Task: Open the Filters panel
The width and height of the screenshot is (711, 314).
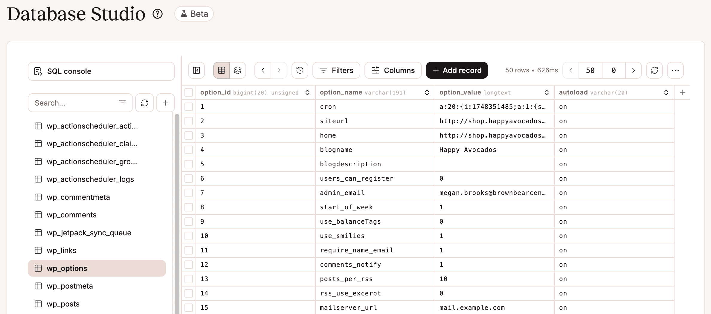Action: tap(336, 70)
